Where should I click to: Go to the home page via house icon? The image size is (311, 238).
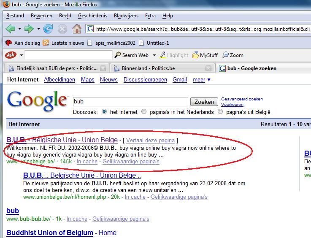click(x=76, y=29)
